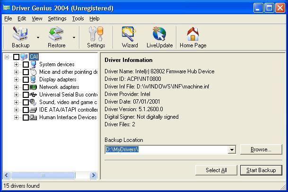Click the IDE ATA/ATAPI controller icon
The height and width of the screenshot is (192, 288).
[33, 110]
